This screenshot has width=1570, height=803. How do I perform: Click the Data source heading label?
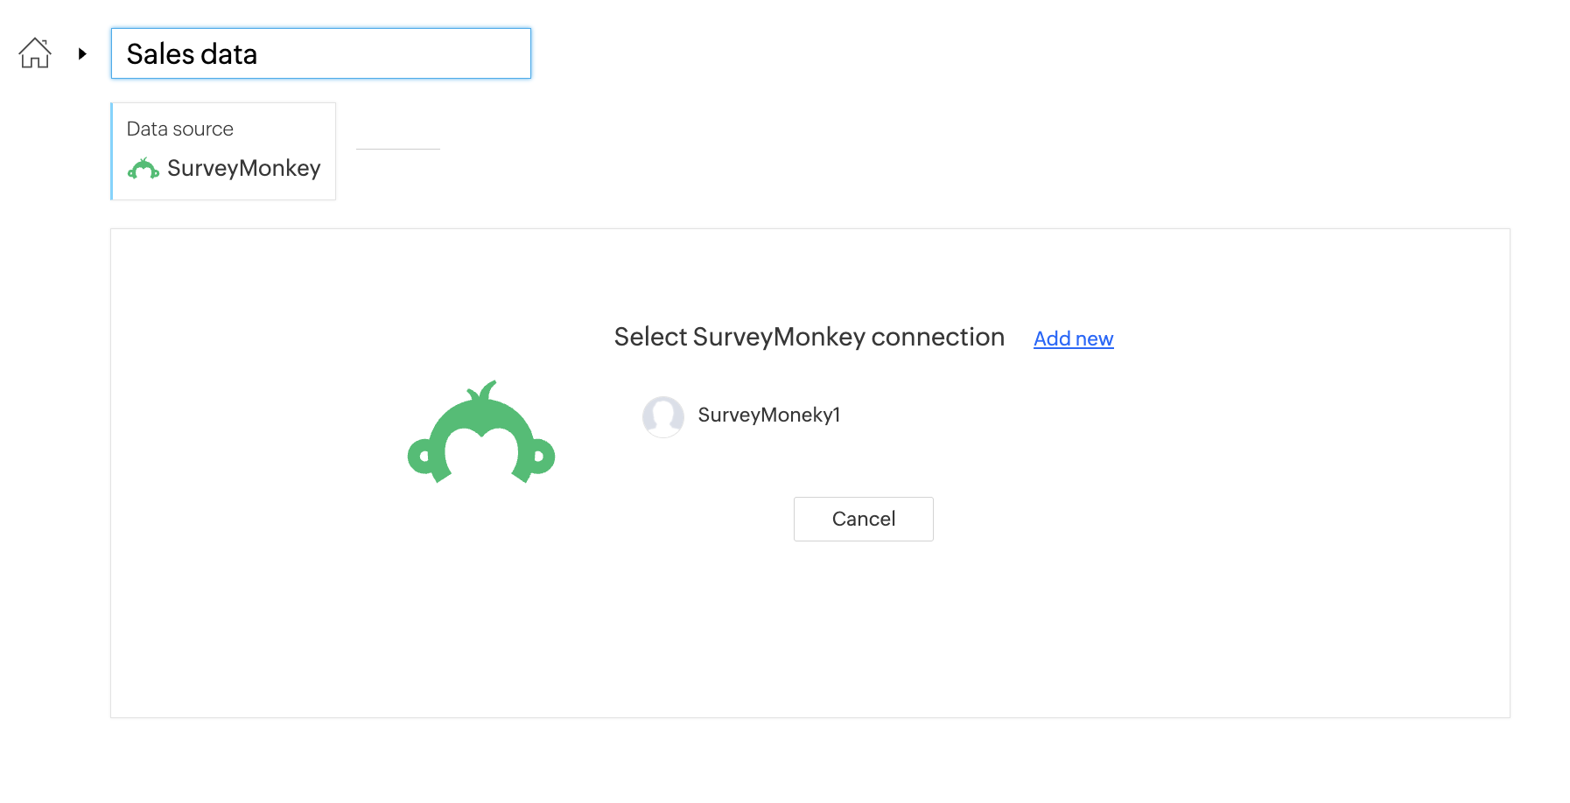(x=179, y=129)
